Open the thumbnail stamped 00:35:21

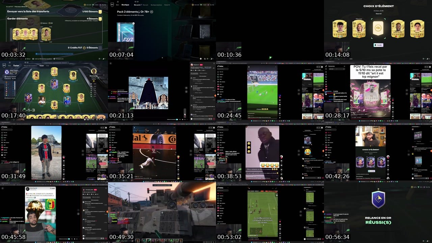[x=162, y=152]
